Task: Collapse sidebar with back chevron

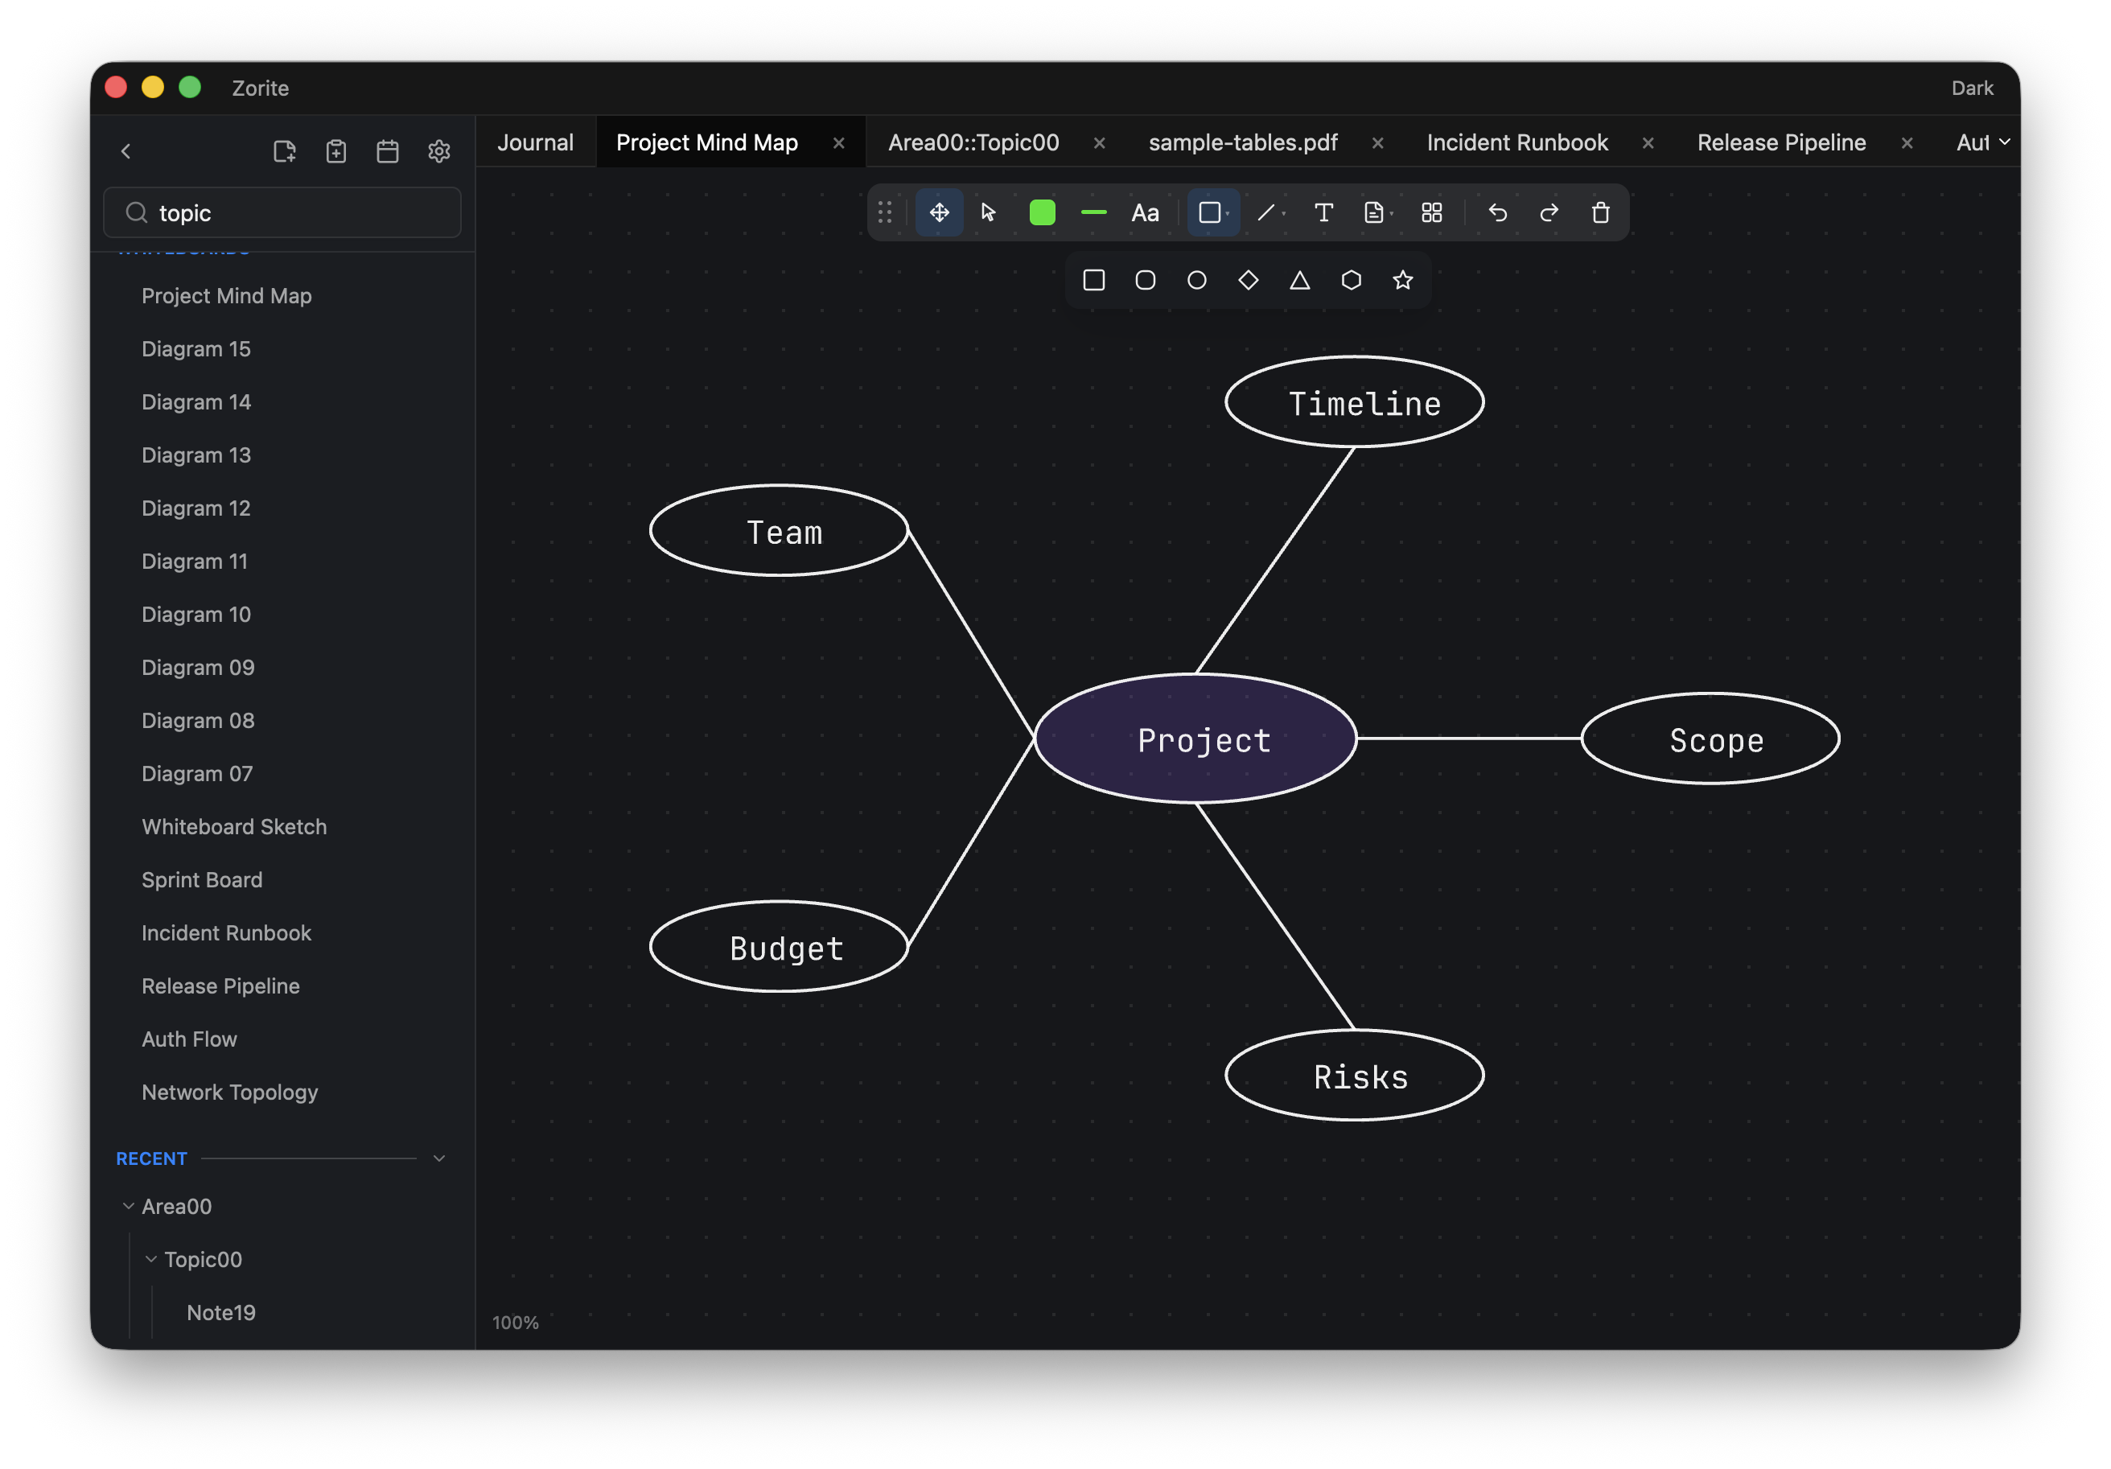Action: pyautogui.click(x=126, y=150)
